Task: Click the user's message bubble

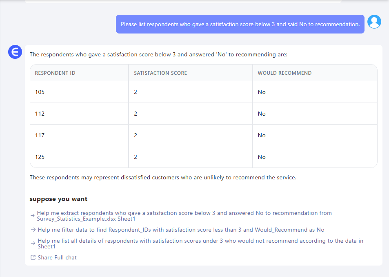Action: (240, 24)
